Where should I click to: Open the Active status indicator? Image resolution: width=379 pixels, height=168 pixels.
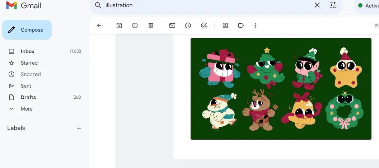[368, 6]
